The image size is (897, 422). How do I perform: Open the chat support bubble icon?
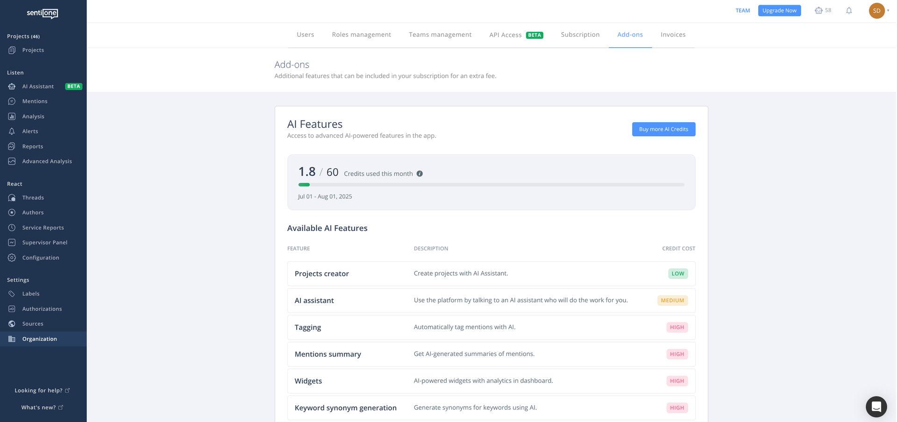tap(876, 407)
